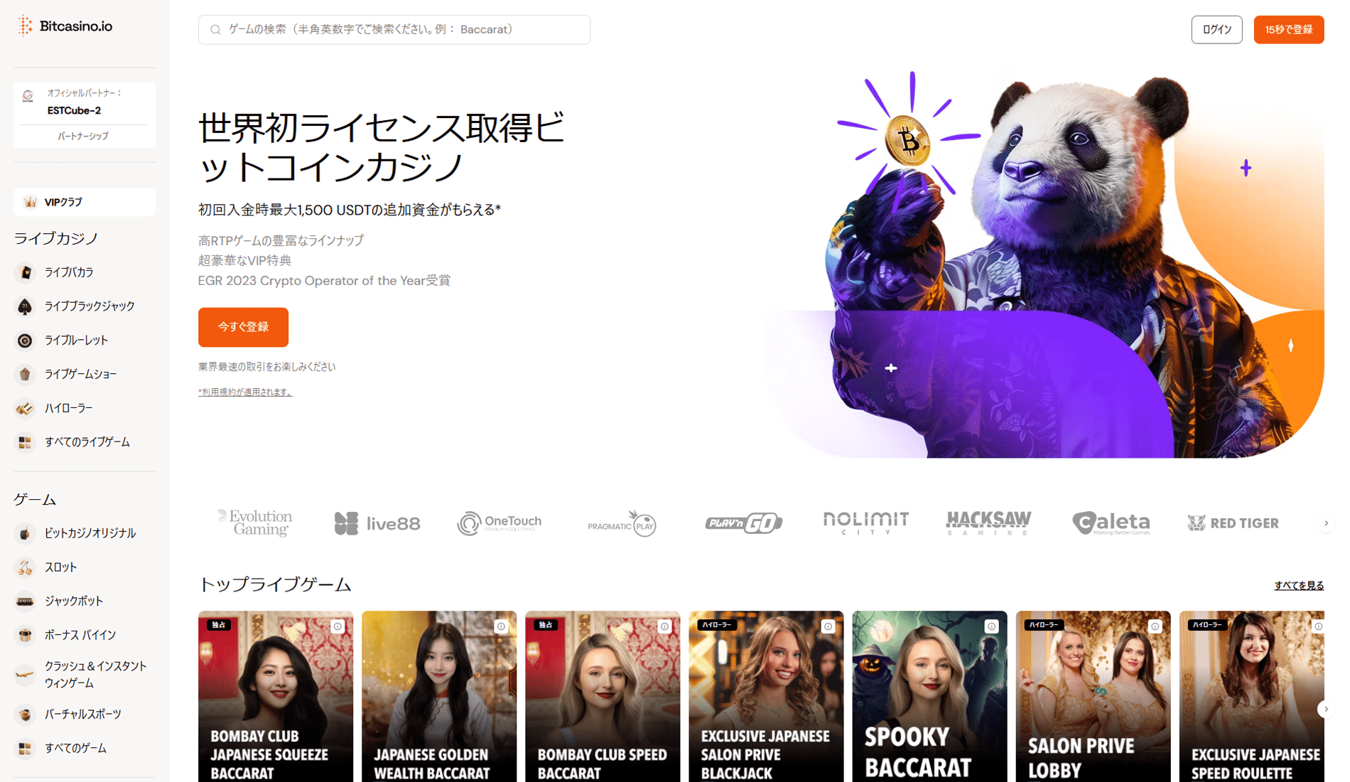Go to バーチャルスポーツ
Viewport: 1350px width, 782px height.
tap(82, 714)
